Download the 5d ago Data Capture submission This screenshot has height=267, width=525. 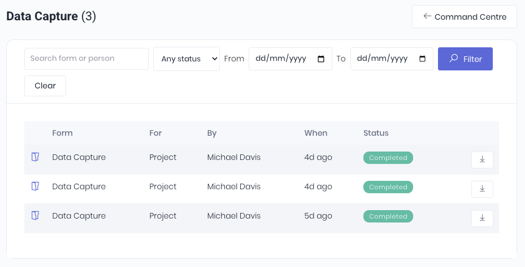pyautogui.click(x=482, y=219)
